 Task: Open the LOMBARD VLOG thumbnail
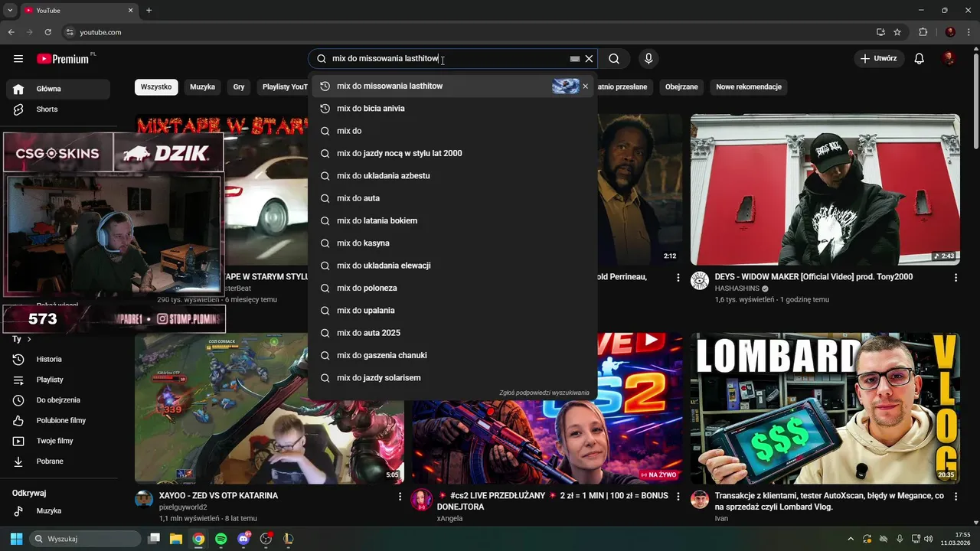[x=825, y=409]
